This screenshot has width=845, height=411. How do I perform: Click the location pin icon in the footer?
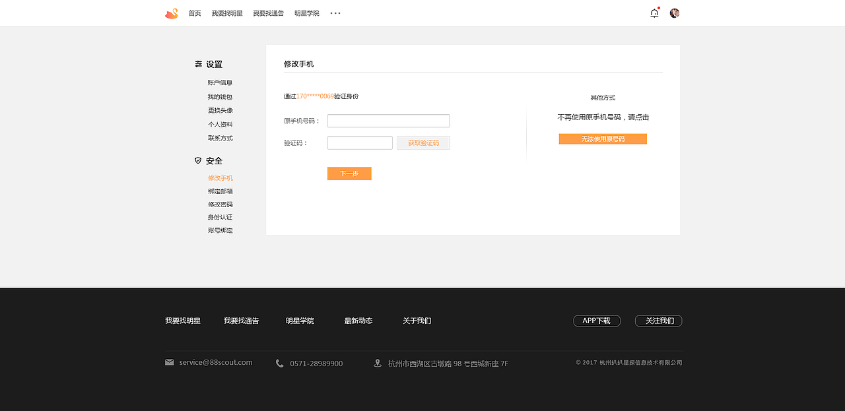tap(377, 362)
